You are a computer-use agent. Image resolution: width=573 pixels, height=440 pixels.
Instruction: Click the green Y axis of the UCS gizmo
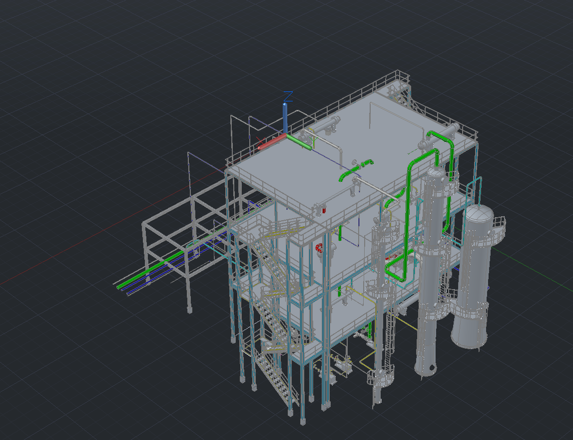300,142
